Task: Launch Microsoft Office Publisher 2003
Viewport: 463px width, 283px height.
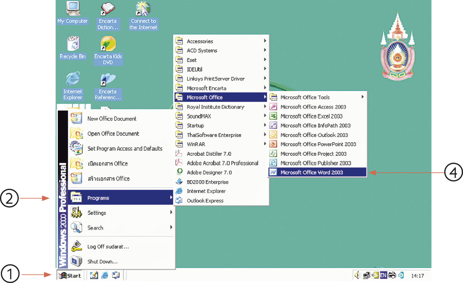Action: pyautogui.click(x=317, y=163)
